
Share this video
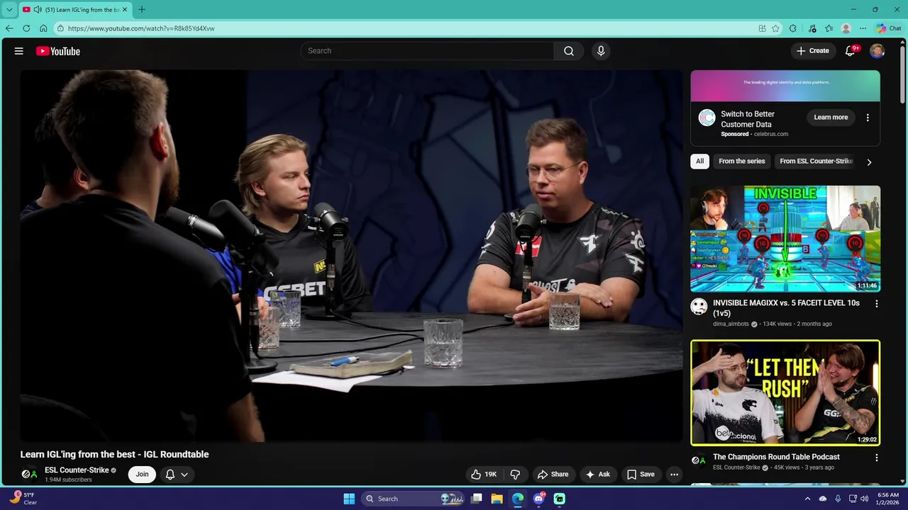click(553, 475)
